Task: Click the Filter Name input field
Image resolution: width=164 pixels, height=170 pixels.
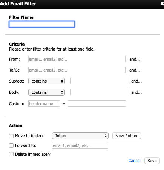Action: (42, 24)
